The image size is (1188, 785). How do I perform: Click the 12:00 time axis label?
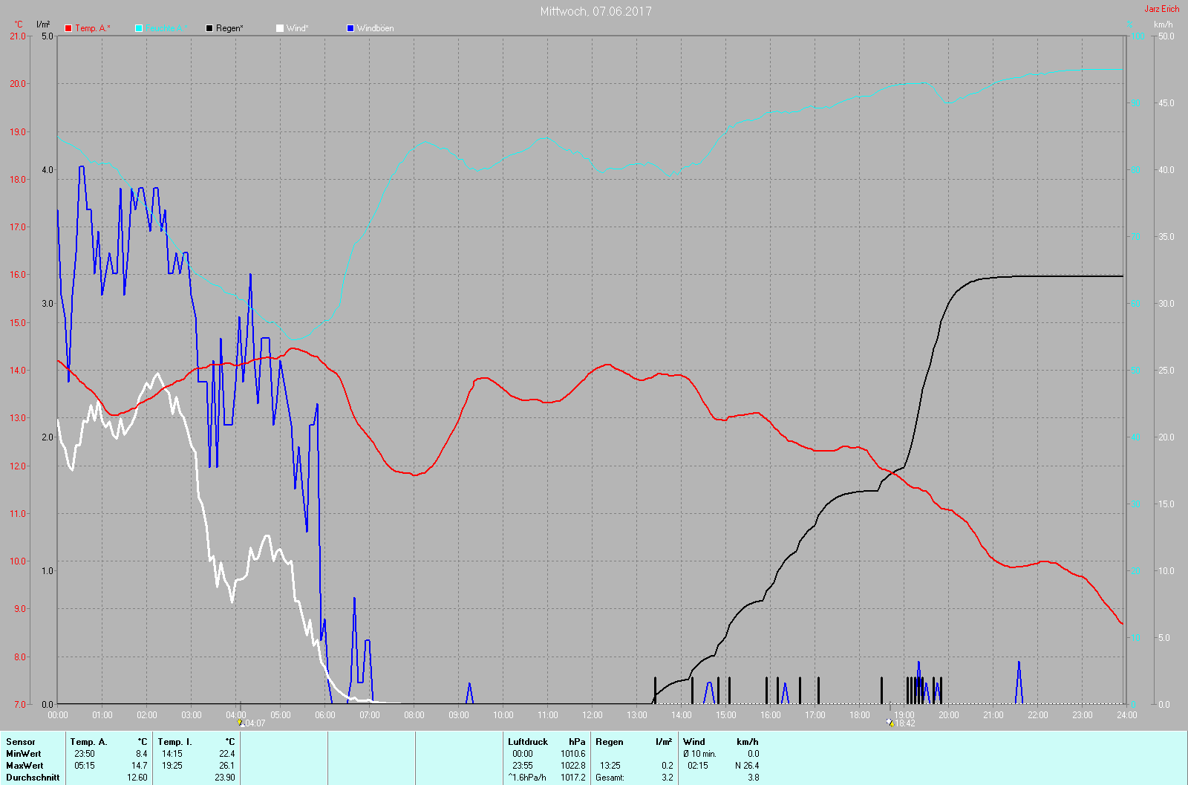(593, 715)
